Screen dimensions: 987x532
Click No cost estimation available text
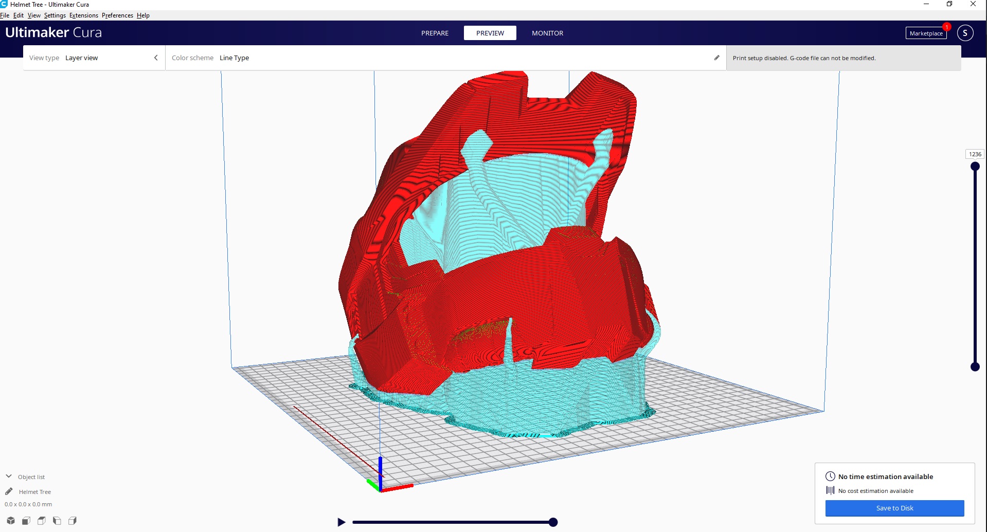[x=875, y=491]
